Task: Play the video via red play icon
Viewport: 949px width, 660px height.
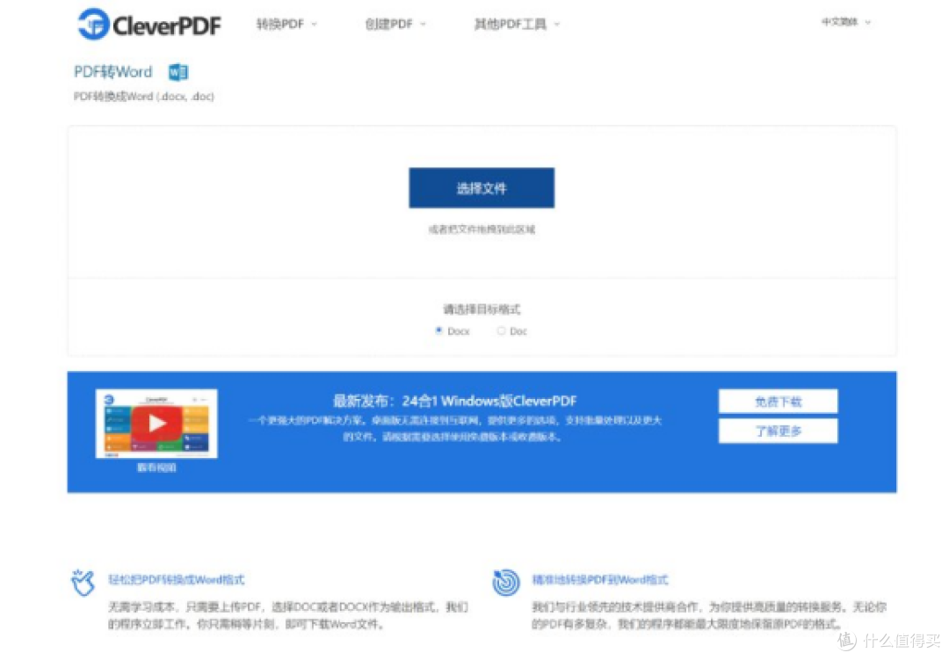Action: (x=156, y=423)
